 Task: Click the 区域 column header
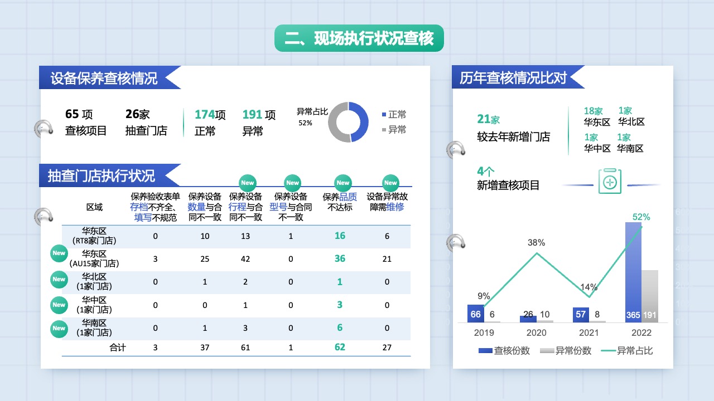pyautogui.click(x=94, y=207)
